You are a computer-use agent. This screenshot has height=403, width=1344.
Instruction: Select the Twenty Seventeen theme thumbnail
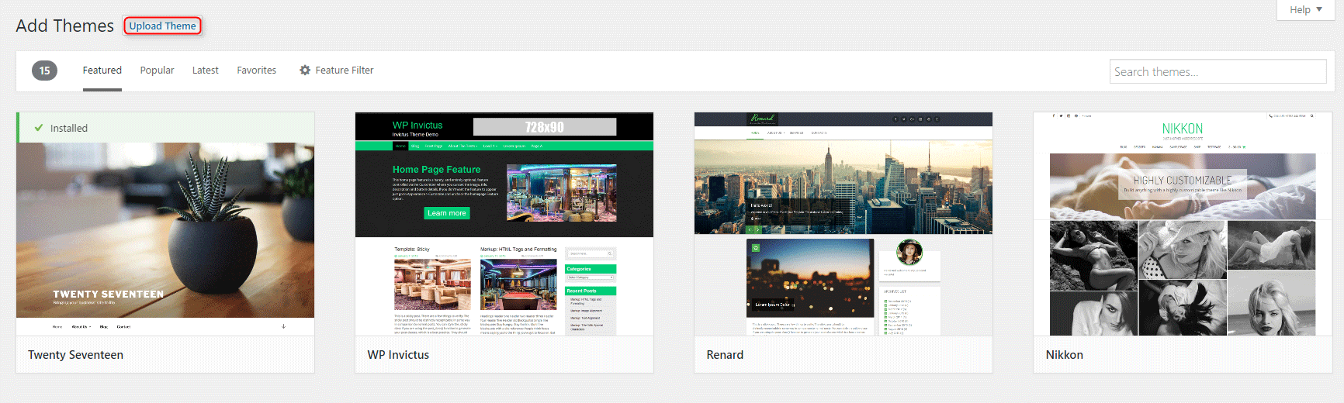pos(165,232)
